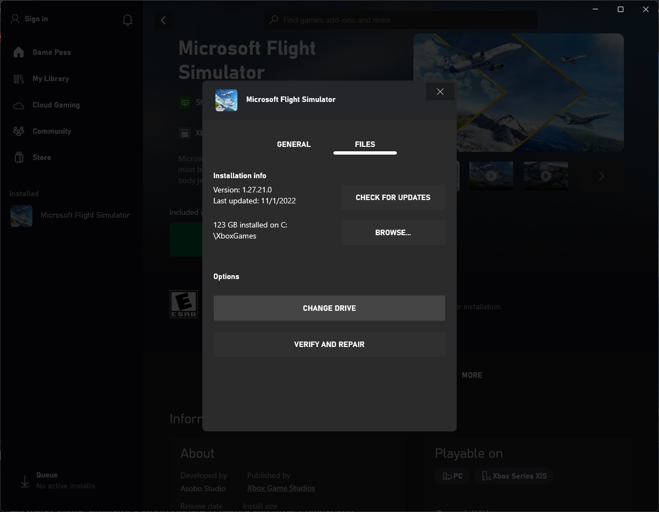This screenshot has width=659, height=512.
Task: Run Verify and Repair
Action: (329, 344)
